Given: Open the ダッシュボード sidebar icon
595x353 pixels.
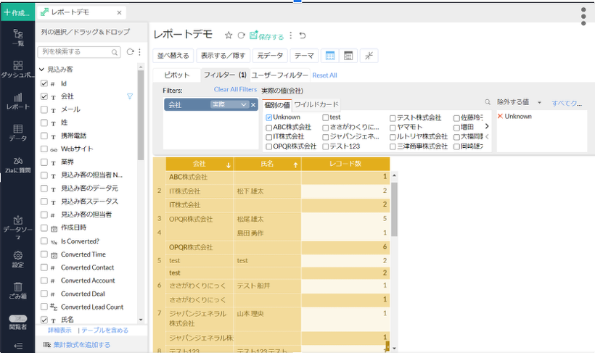Looking at the screenshot, I should [17, 69].
